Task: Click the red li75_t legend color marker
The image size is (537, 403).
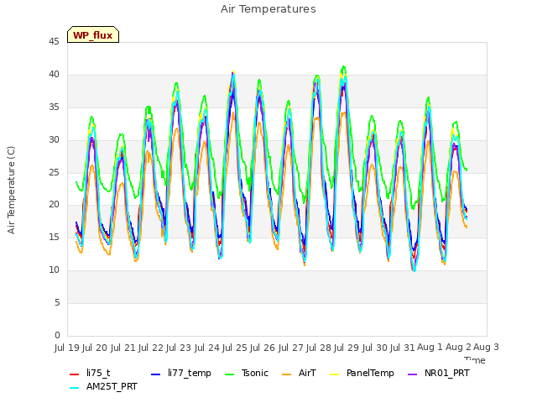Action: (75, 374)
